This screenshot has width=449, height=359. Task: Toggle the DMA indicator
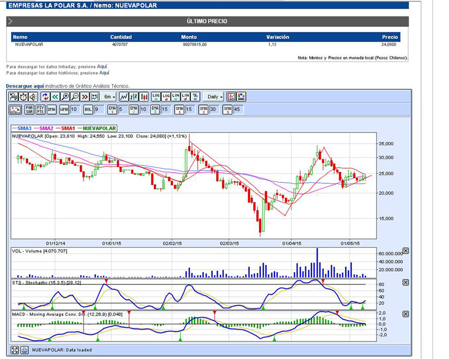52,109
